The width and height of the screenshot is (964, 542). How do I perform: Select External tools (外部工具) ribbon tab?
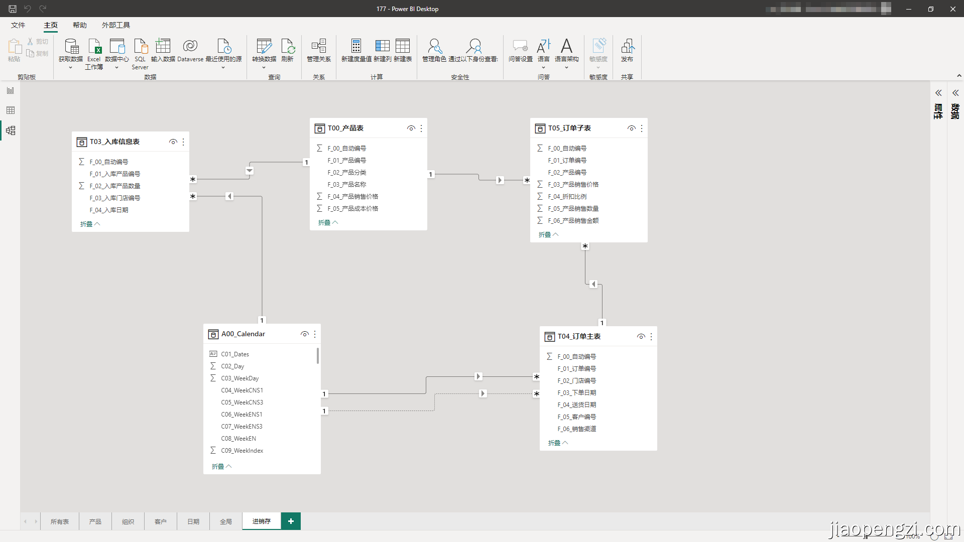(x=116, y=25)
